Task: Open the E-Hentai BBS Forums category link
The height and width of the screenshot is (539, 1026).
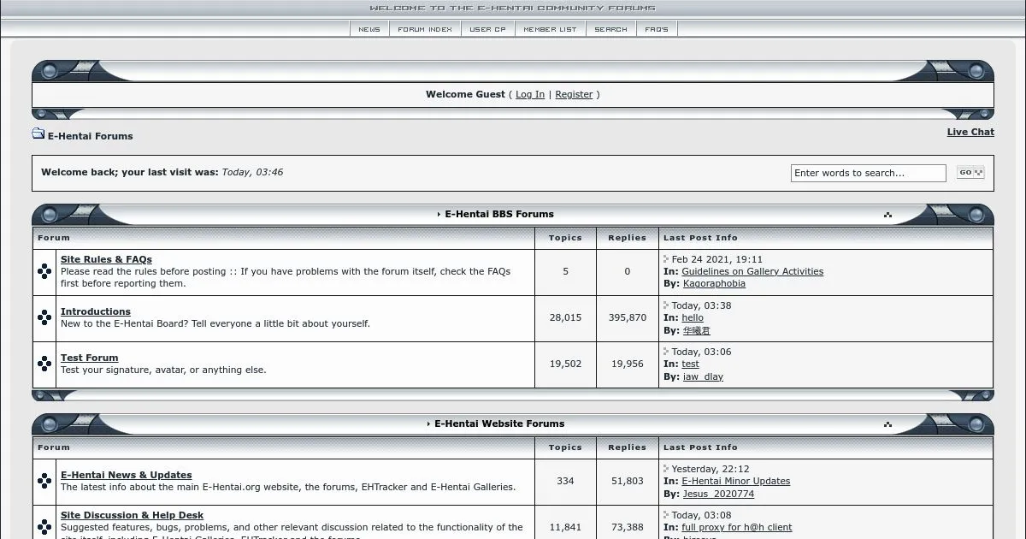Action: coord(499,214)
